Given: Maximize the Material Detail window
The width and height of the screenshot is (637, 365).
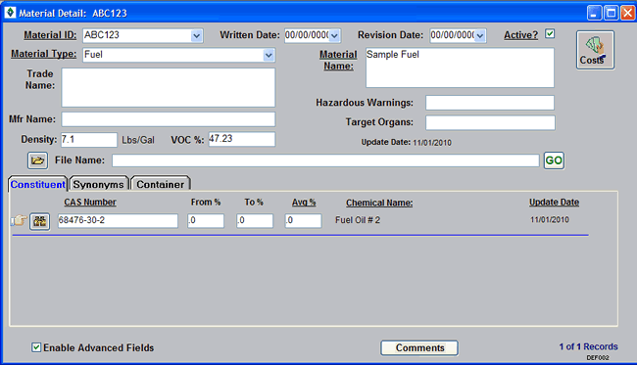Looking at the screenshot, I should [611, 13].
